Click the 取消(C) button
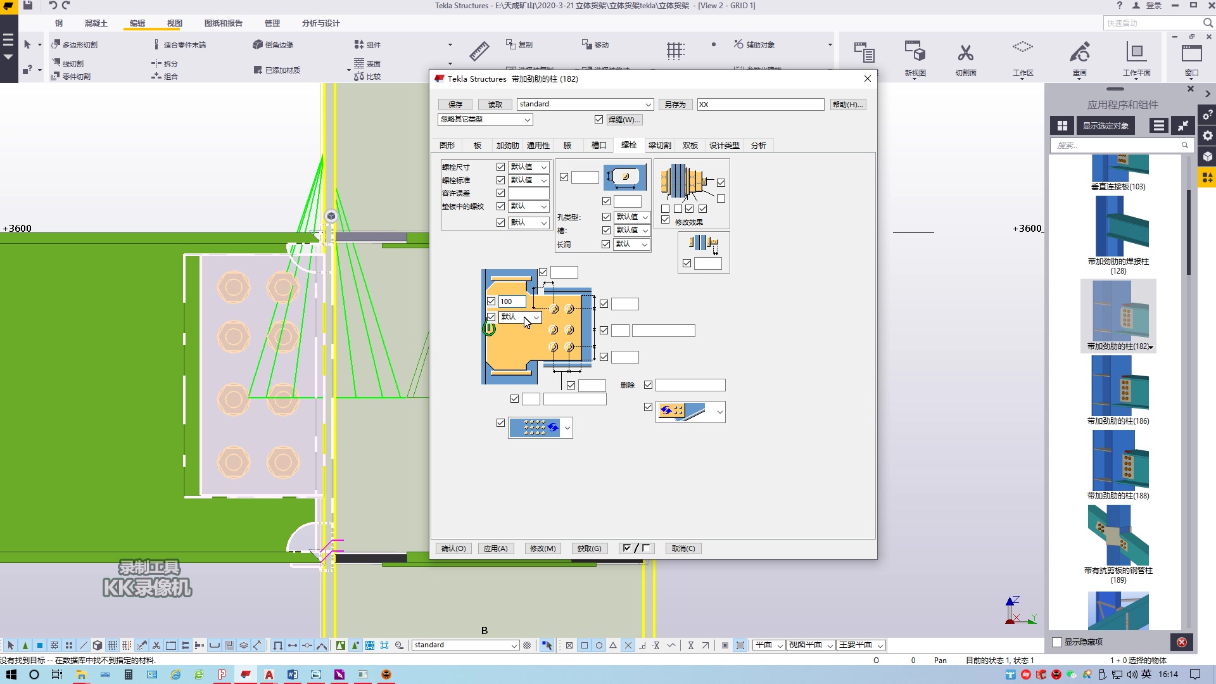The height and width of the screenshot is (684, 1216). pyautogui.click(x=682, y=548)
